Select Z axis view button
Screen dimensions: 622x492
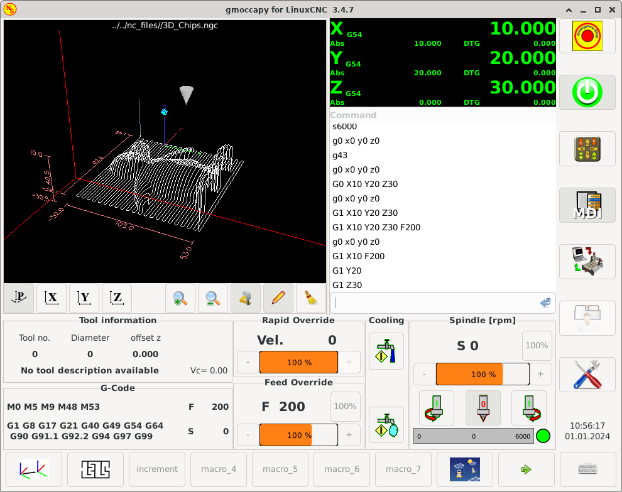click(x=117, y=298)
